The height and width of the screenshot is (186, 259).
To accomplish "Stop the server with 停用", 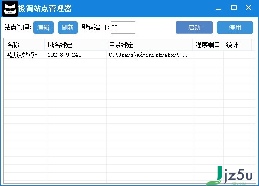I will pos(235,27).
